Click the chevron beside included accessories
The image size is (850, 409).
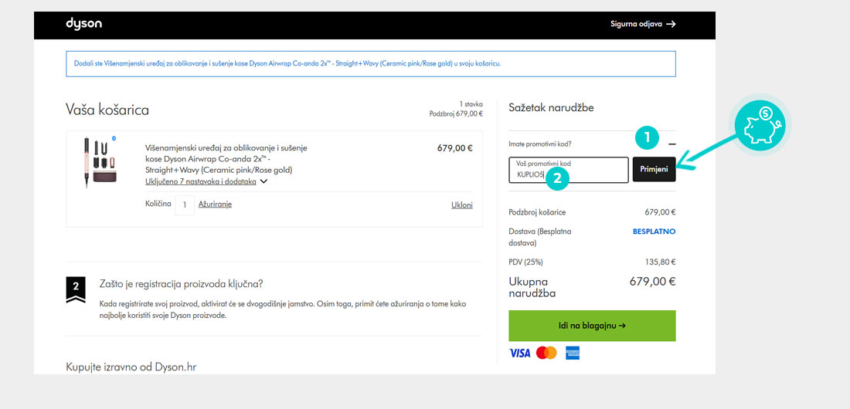point(263,182)
